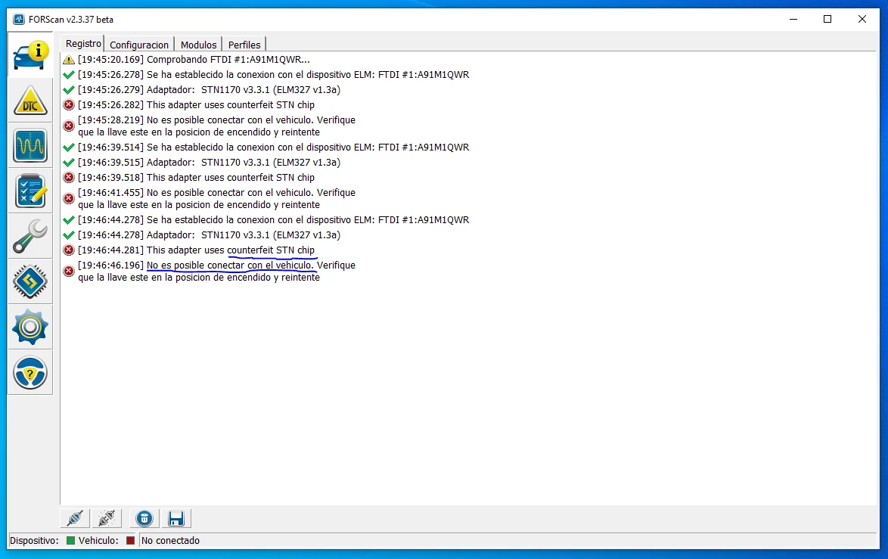The width and height of the screenshot is (888, 559).
Task: Maximize the FORScan window
Action: pos(827,19)
